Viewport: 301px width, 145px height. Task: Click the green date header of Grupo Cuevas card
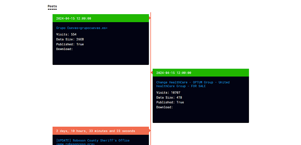tap(101, 18)
